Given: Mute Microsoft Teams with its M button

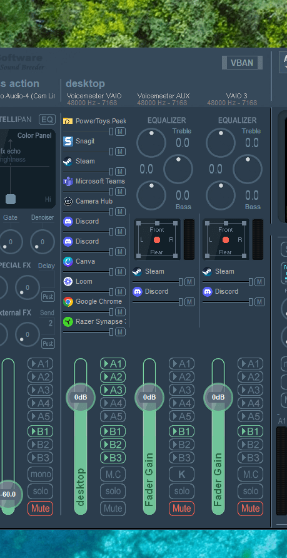Looking at the screenshot, I should point(120,192).
